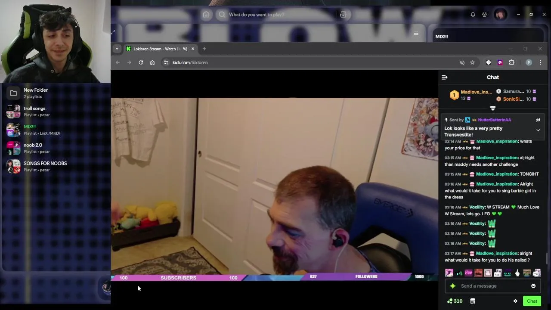Open Spotify notifications bell
This screenshot has width=551, height=310.
coord(473,15)
